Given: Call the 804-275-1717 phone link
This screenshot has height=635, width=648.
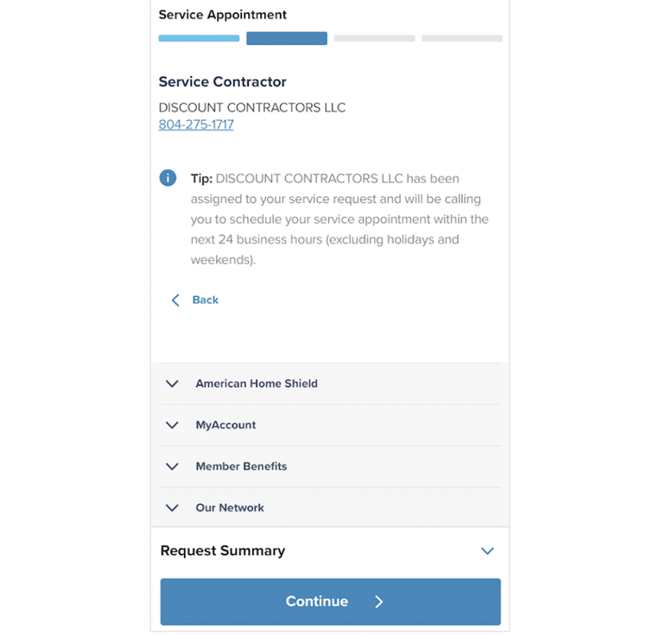Looking at the screenshot, I should pos(196,124).
